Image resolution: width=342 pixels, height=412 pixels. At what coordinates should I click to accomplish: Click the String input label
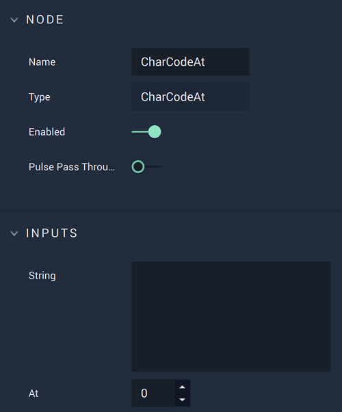[42, 276]
